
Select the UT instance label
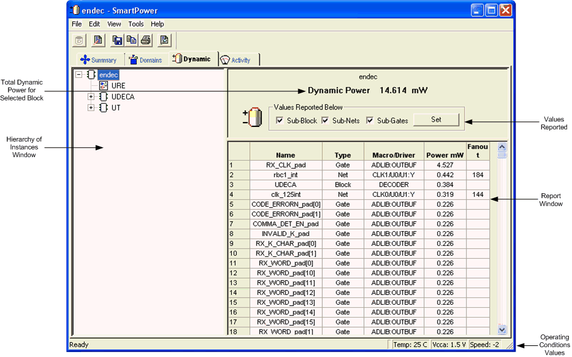coord(116,107)
